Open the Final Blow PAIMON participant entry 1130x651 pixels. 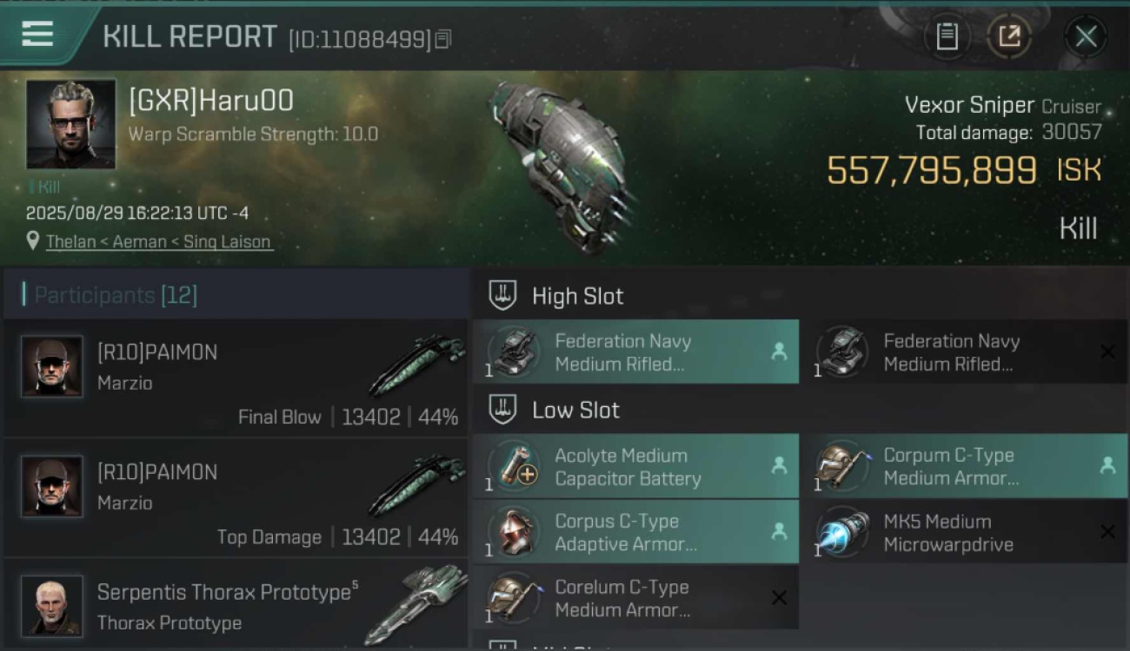[x=236, y=378]
